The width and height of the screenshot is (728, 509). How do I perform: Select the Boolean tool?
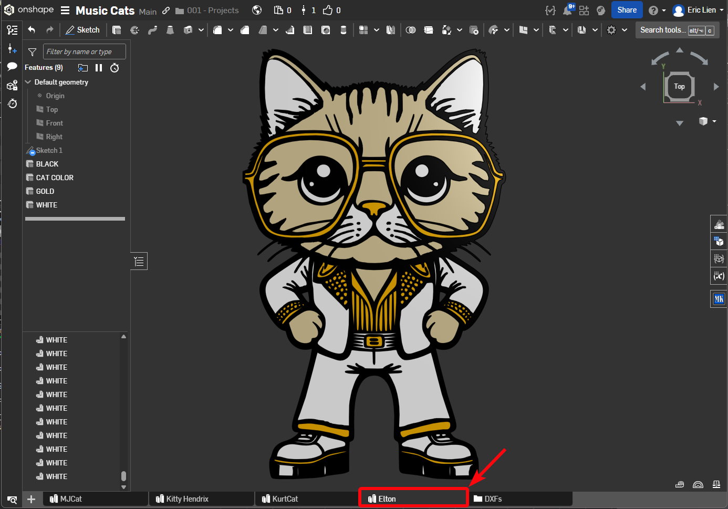point(411,30)
